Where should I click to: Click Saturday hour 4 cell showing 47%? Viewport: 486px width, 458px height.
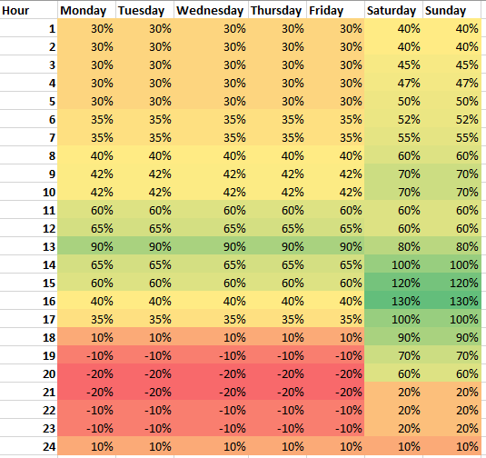(393, 83)
